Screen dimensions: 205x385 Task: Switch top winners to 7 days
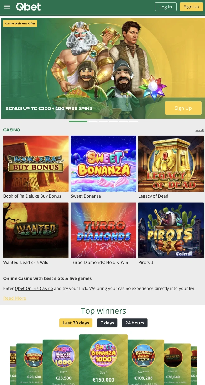tap(107, 323)
